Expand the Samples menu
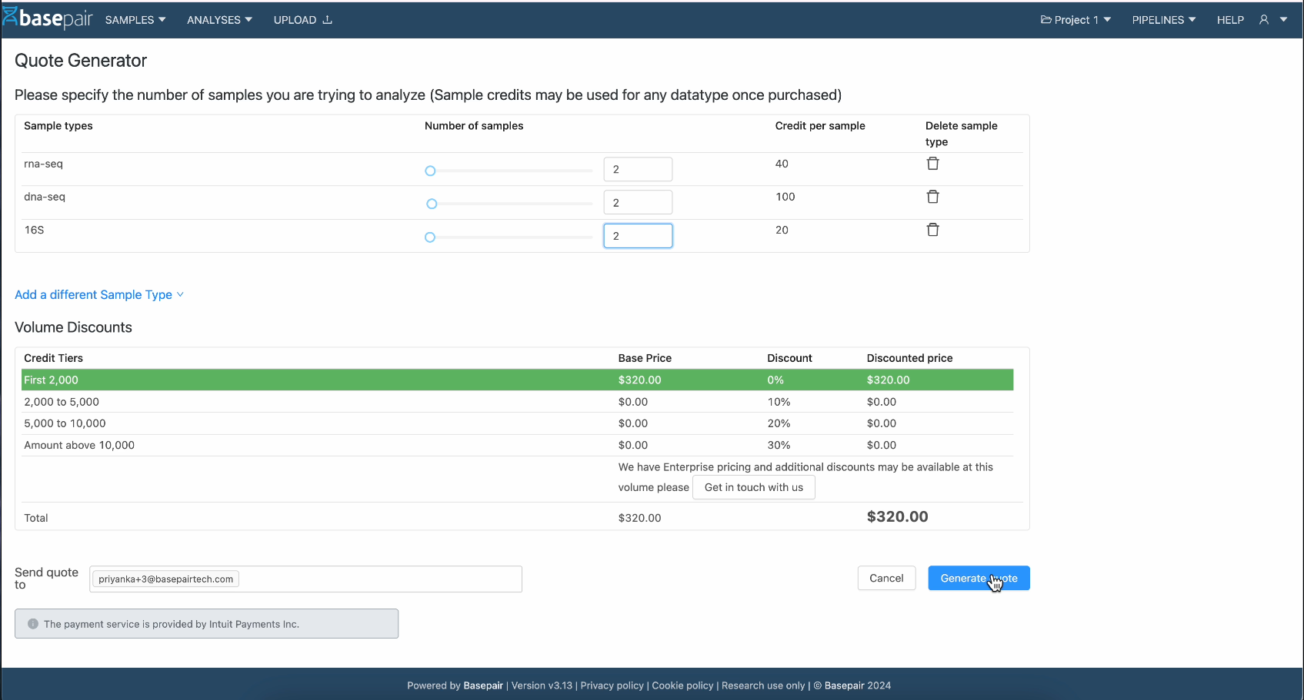1304x700 pixels. (135, 20)
